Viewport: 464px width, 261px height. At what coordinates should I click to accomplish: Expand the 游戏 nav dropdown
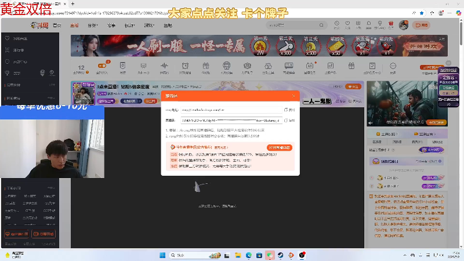149,26
